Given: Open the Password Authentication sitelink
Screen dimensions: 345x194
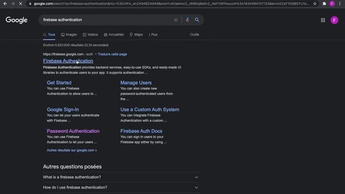Looking at the screenshot, I should 73,131.
